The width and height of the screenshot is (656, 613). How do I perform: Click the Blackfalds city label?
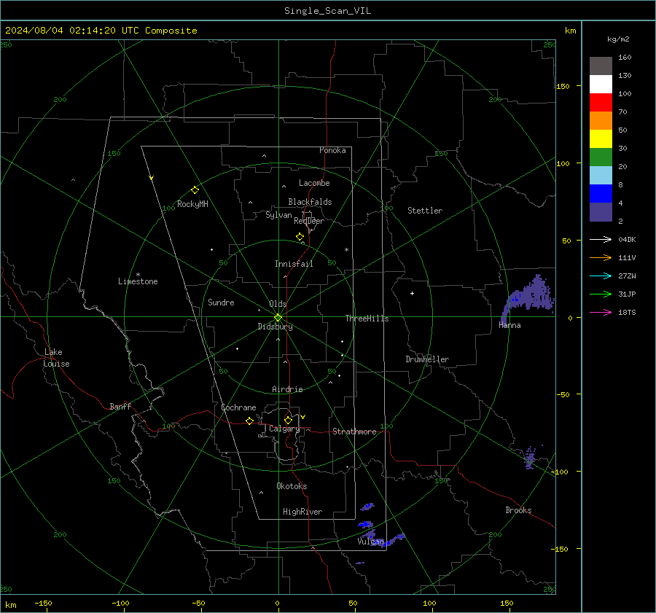310,202
